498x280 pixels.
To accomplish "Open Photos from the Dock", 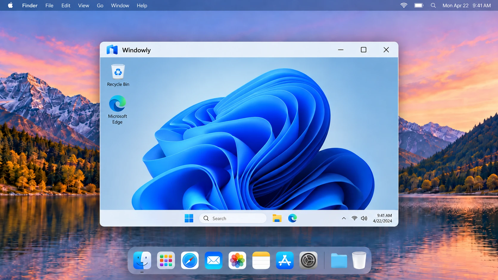I will click(237, 260).
